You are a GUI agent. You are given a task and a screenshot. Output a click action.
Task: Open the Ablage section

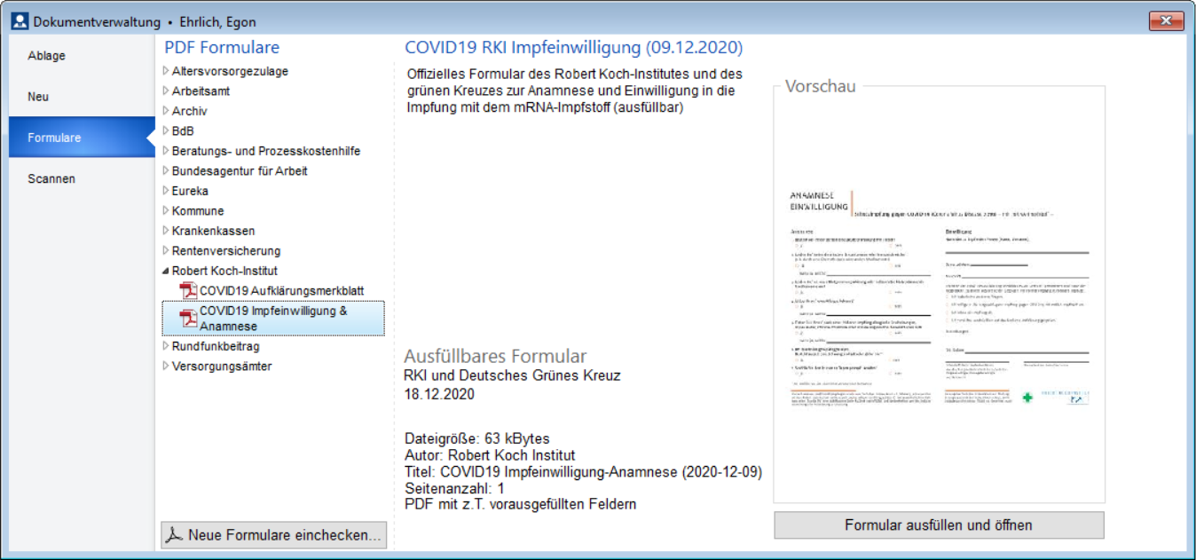[82, 56]
